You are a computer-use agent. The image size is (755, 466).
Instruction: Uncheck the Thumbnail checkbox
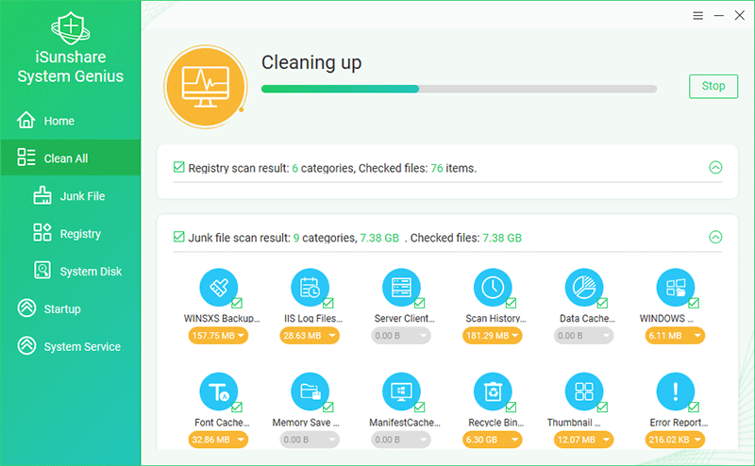(x=602, y=408)
